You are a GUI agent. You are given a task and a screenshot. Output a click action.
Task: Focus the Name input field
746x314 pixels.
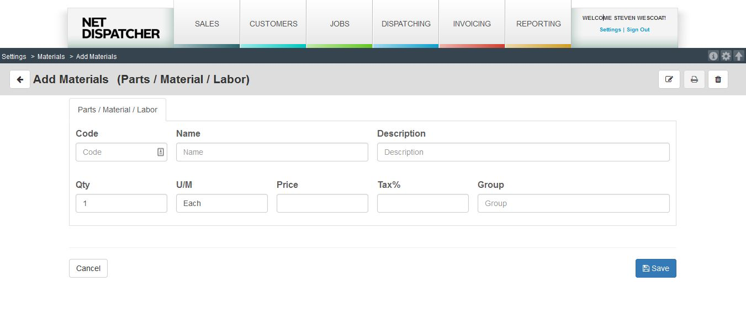(x=272, y=152)
